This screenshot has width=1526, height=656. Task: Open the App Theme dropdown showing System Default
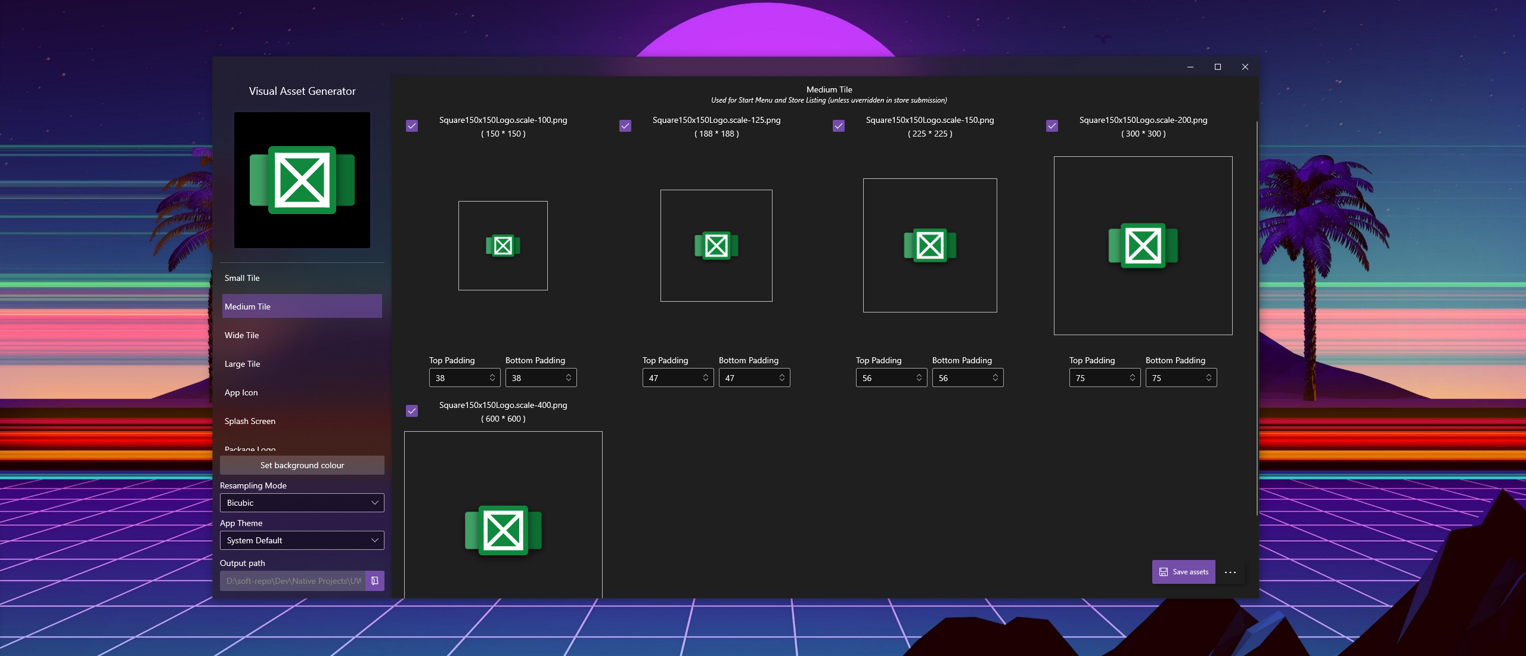tap(302, 540)
